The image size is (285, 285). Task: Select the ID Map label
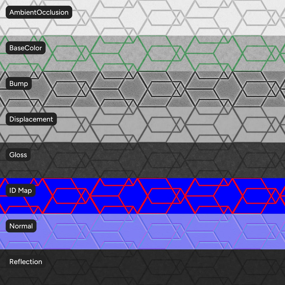point(21,190)
